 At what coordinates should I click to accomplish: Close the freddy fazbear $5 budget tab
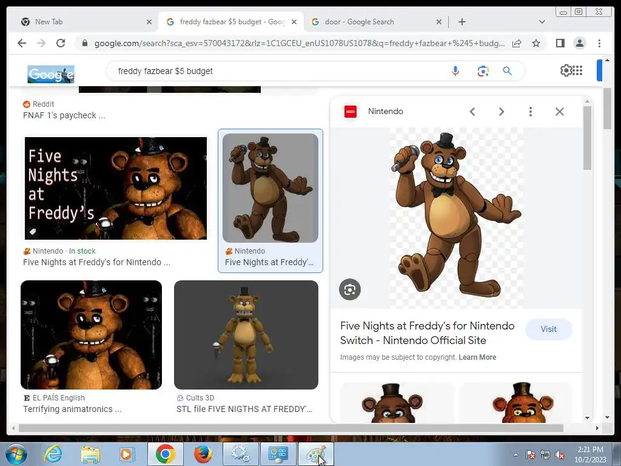point(294,22)
